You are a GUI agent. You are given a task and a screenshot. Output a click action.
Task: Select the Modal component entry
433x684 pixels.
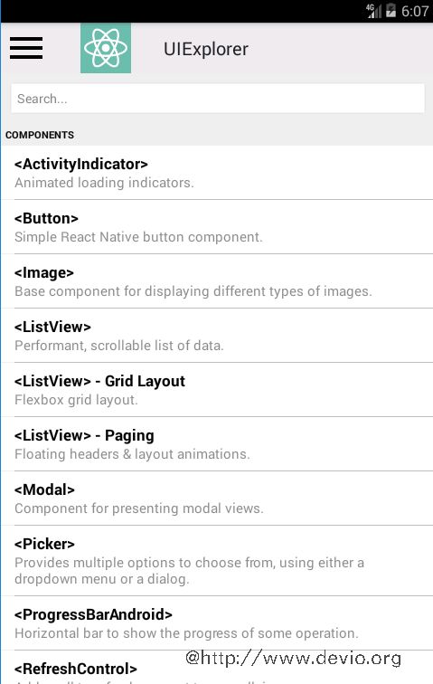(x=217, y=499)
